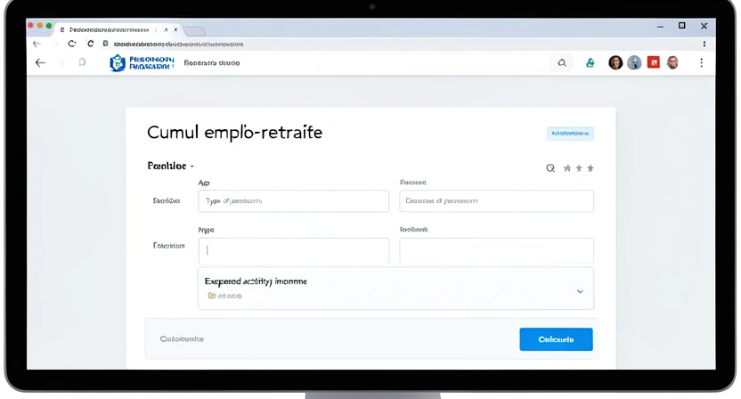Viewport: 741px width, 399px height.
Task: Open the kebab menu at the address bar's right end
Action: point(704,44)
